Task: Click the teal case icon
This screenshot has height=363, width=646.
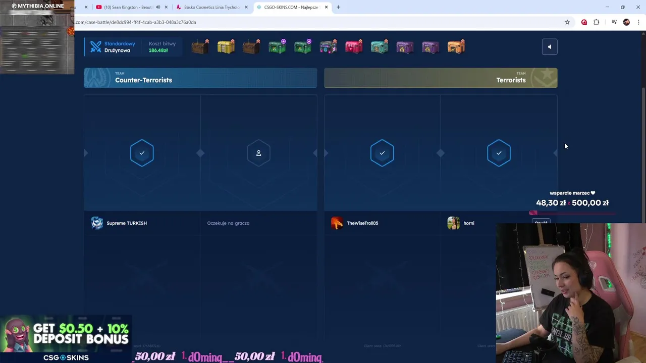Action: coord(379,47)
